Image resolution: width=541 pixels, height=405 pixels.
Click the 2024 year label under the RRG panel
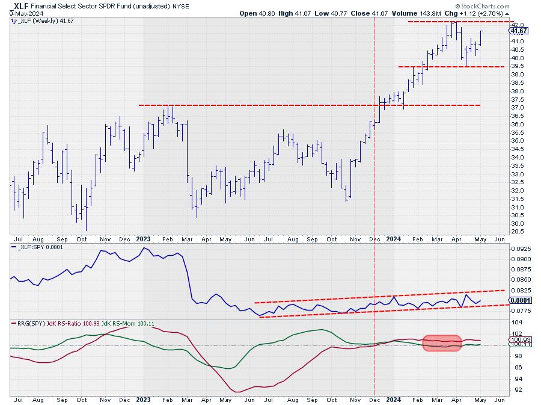tap(393, 400)
